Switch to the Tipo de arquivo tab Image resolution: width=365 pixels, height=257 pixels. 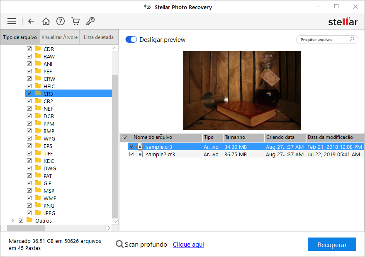20,37
